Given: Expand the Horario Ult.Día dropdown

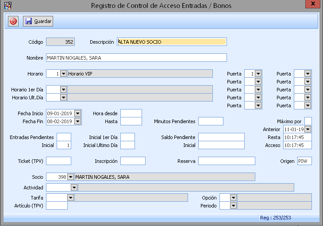Looking at the screenshot, I should pos(63,98).
